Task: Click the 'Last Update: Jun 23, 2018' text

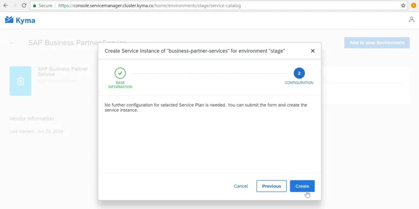Action: [x=36, y=131]
